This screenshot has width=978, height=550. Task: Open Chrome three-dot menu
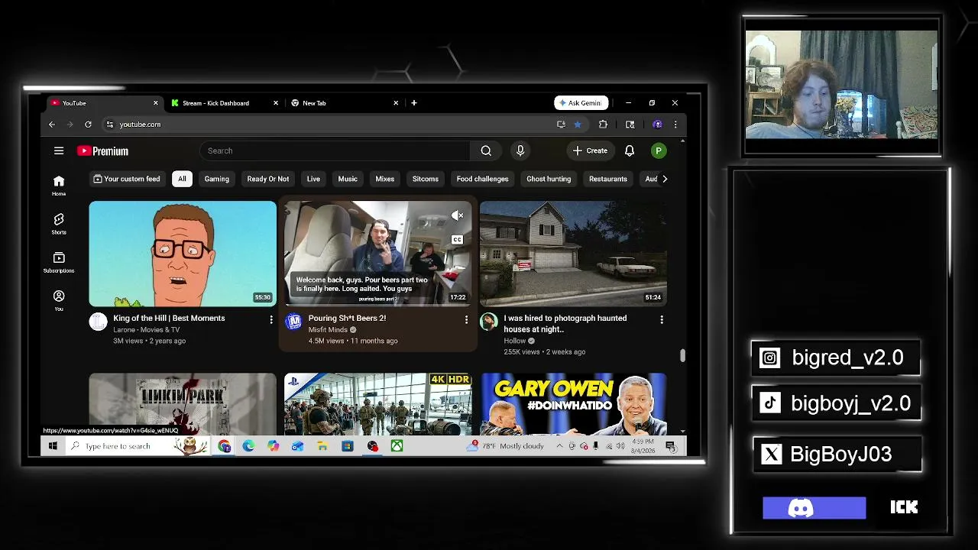coord(675,125)
